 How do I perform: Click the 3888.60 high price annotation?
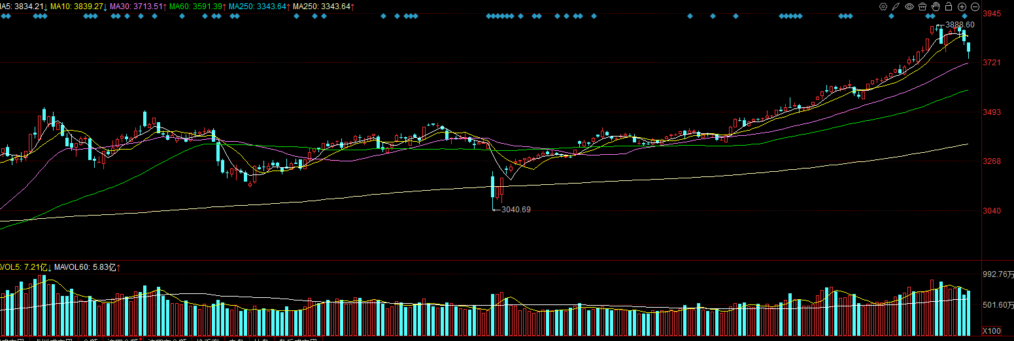(x=960, y=25)
